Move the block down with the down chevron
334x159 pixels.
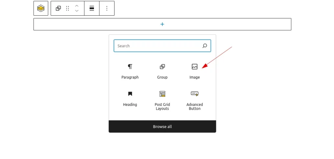(x=77, y=11)
